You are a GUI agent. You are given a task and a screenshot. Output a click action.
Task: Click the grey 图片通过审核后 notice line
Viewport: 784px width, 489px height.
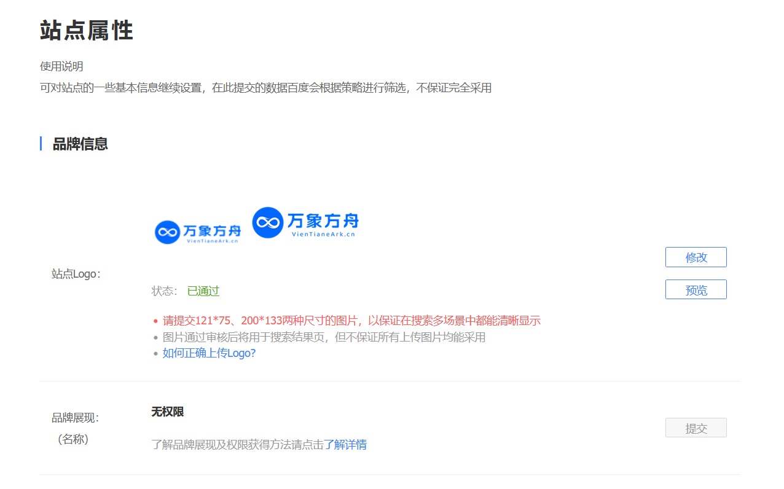324,337
